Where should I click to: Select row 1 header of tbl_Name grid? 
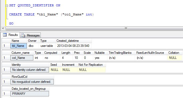coord(6,46)
